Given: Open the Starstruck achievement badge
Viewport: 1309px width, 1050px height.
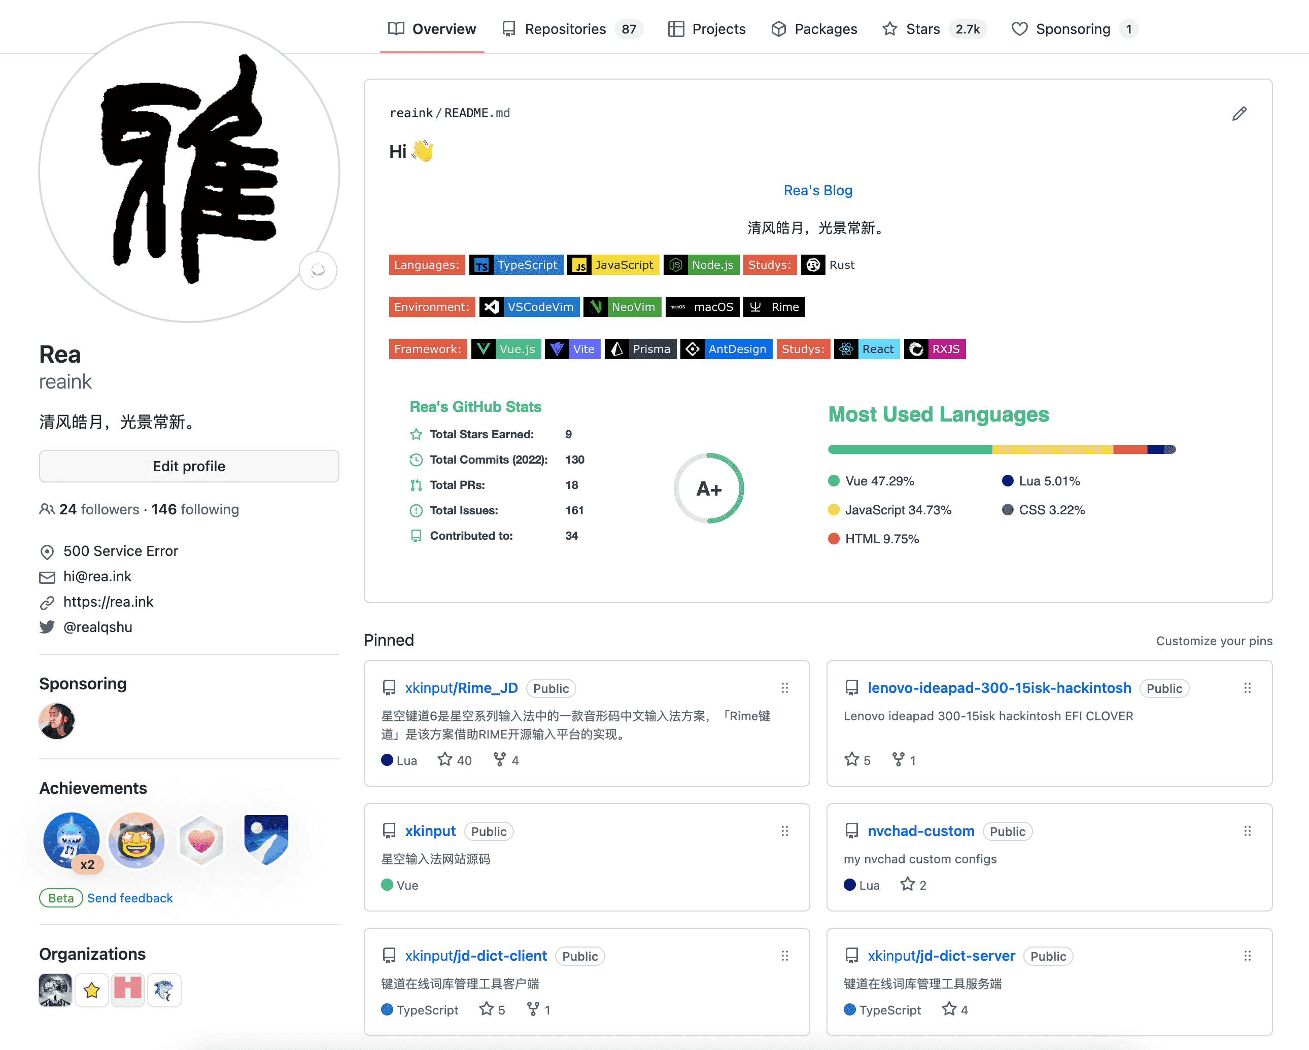Looking at the screenshot, I should [x=136, y=841].
